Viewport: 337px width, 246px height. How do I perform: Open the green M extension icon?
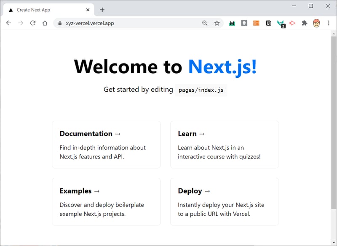(x=232, y=23)
